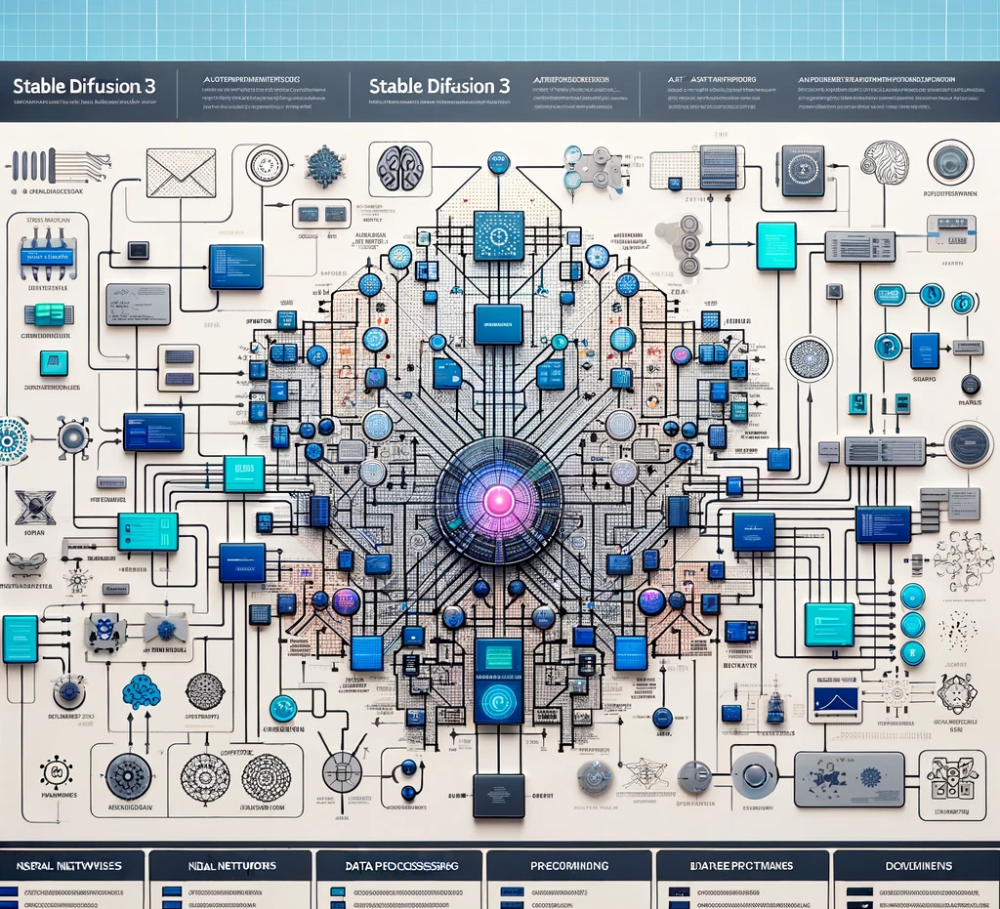
Task: Click the envelope icon near the top
Action: (x=180, y=174)
